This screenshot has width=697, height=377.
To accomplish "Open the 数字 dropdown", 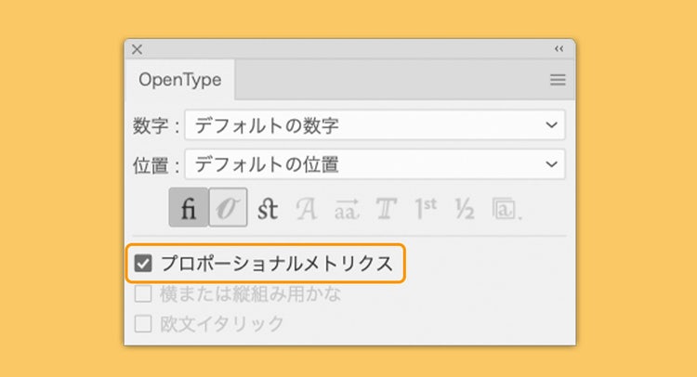I will tap(375, 125).
